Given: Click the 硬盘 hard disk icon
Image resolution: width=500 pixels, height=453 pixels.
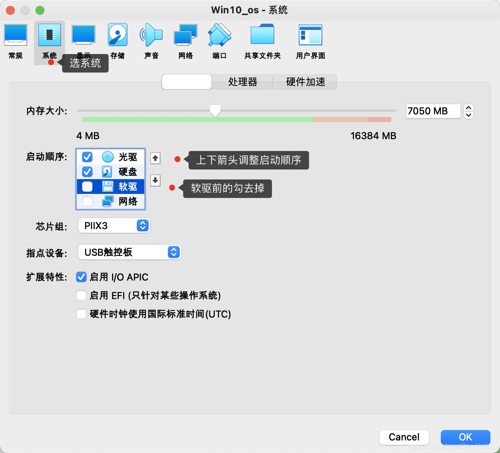Looking at the screenshot, I should click(x=107, y=172).
